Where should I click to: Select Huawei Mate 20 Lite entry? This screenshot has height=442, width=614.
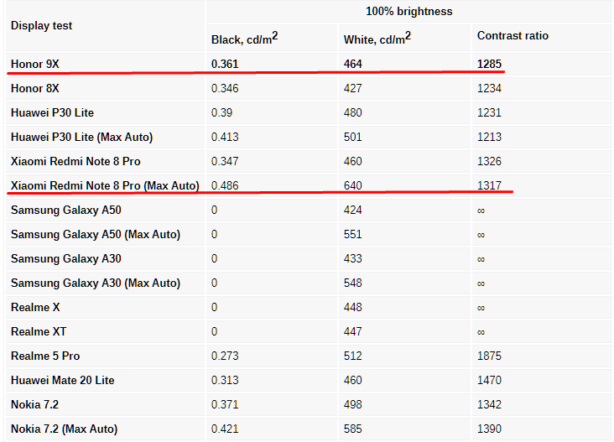[62, 380]
